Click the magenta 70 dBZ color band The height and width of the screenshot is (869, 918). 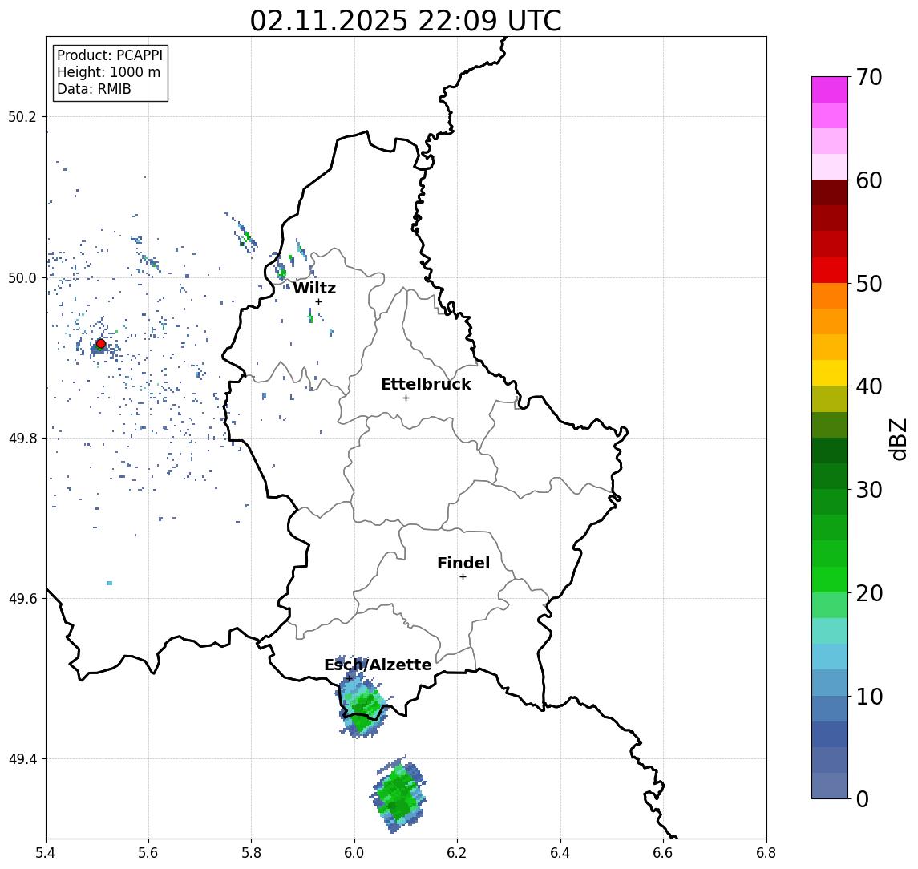830,90
